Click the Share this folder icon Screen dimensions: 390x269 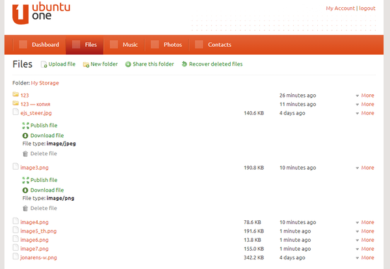tap(128, 64)
